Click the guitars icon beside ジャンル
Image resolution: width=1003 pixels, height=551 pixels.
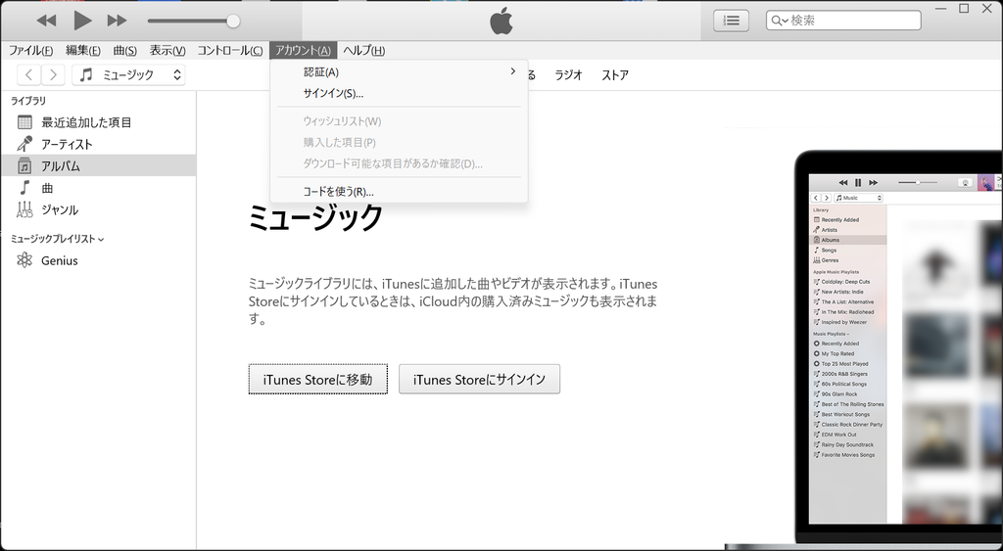(24, 209)
